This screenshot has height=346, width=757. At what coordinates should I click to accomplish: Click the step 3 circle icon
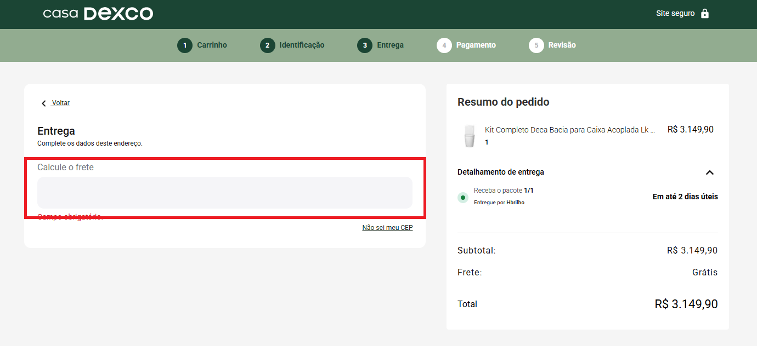tap(365, 45)
